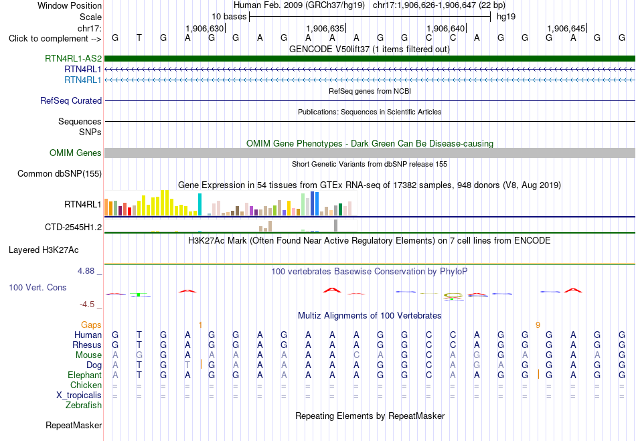Click the -4.5 PhyloP lower scale value

87,304
